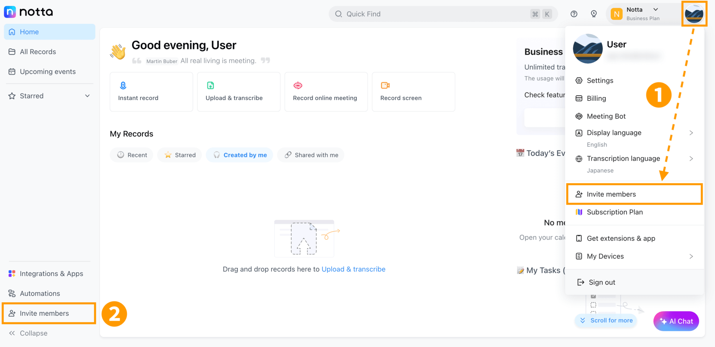Click the Billing card icon
The height and width of the screenshot is (347, 715).
click(x=579, y=98)
